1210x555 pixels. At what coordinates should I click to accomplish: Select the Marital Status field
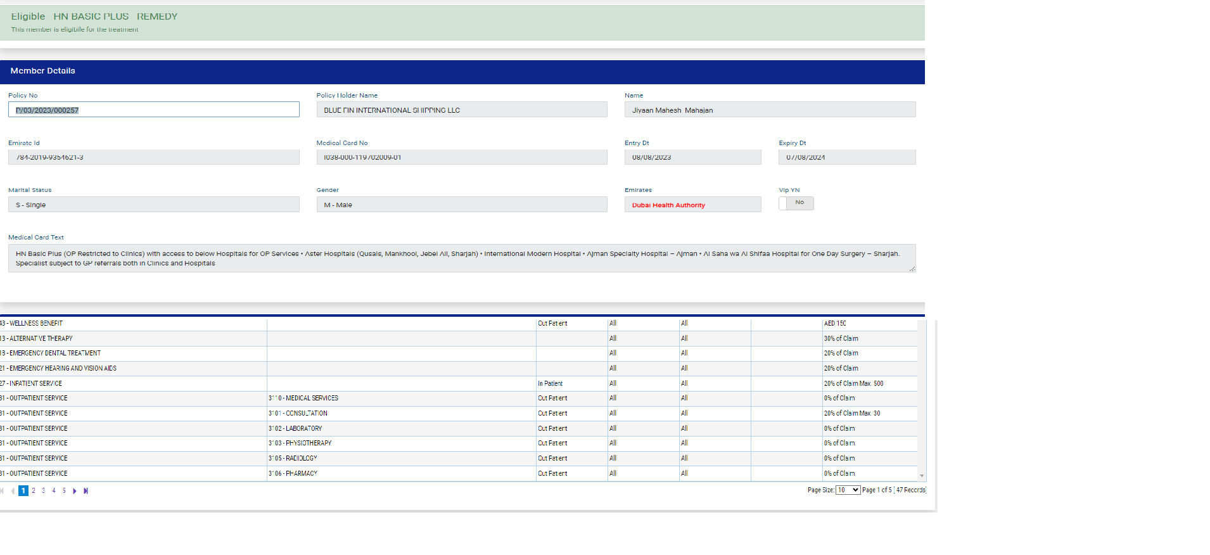(x=153, y=205)
